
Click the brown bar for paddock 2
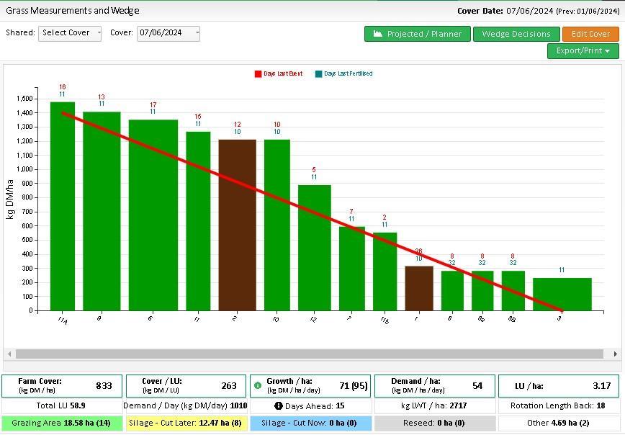click(x=237, y=225)
